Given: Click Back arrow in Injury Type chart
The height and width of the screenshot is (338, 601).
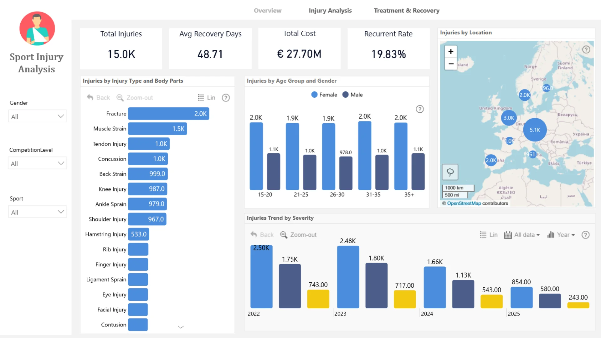Looking at the screenshot, I should point(98,98).
